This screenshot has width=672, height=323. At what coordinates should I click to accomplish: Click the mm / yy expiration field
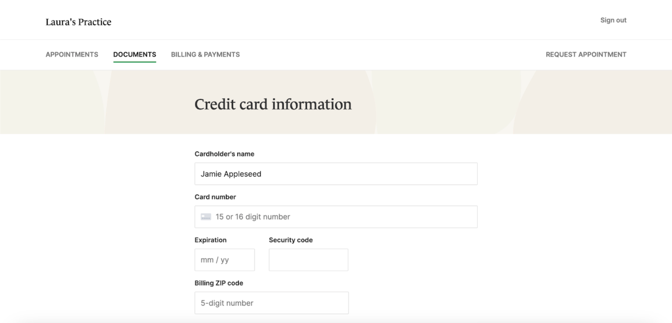click(x=225, y=260)
